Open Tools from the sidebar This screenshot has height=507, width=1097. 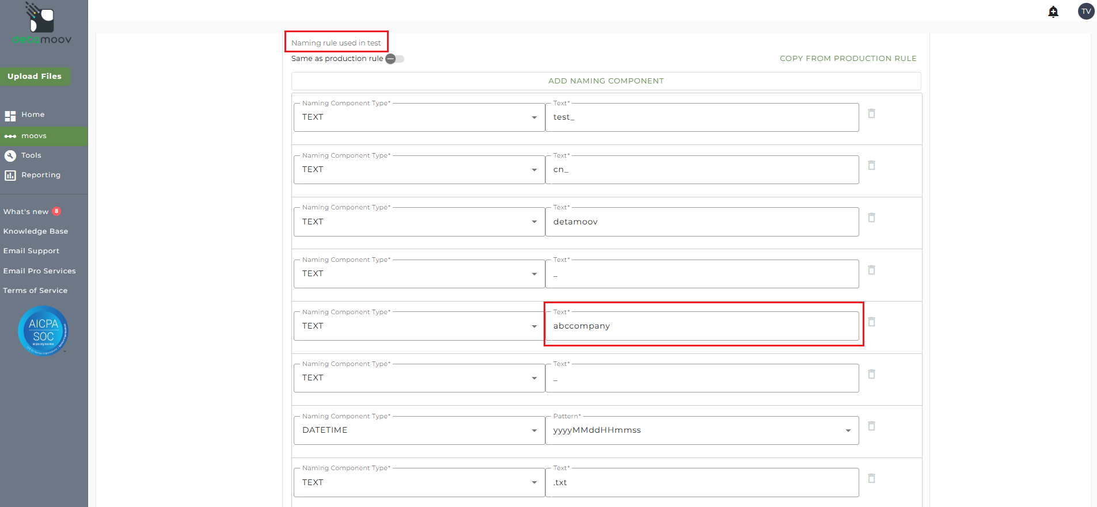(31, 155)
